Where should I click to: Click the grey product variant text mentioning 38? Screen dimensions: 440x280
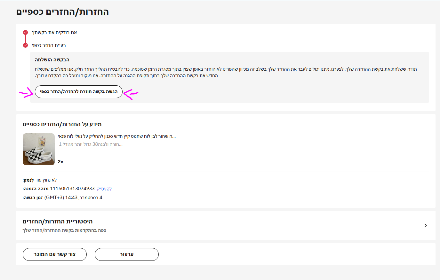coord(91,144)
